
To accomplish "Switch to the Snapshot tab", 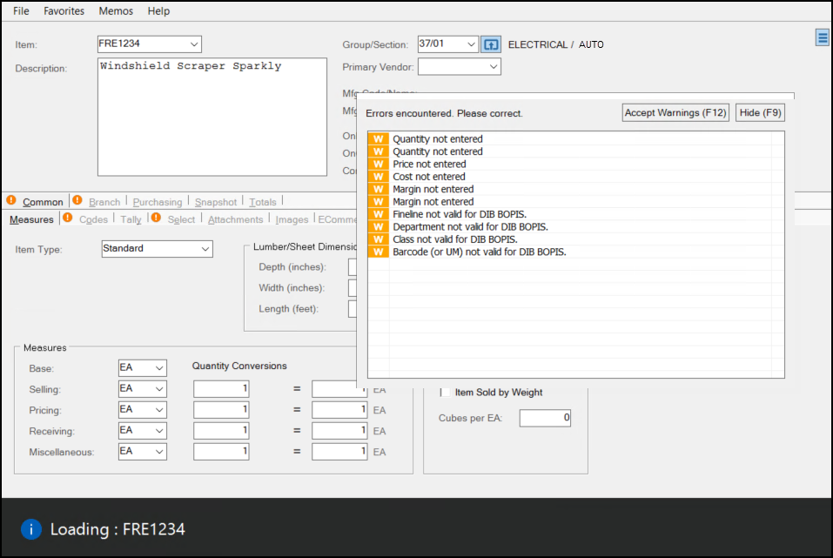I will pyautogui.click(x=216, y=202).
